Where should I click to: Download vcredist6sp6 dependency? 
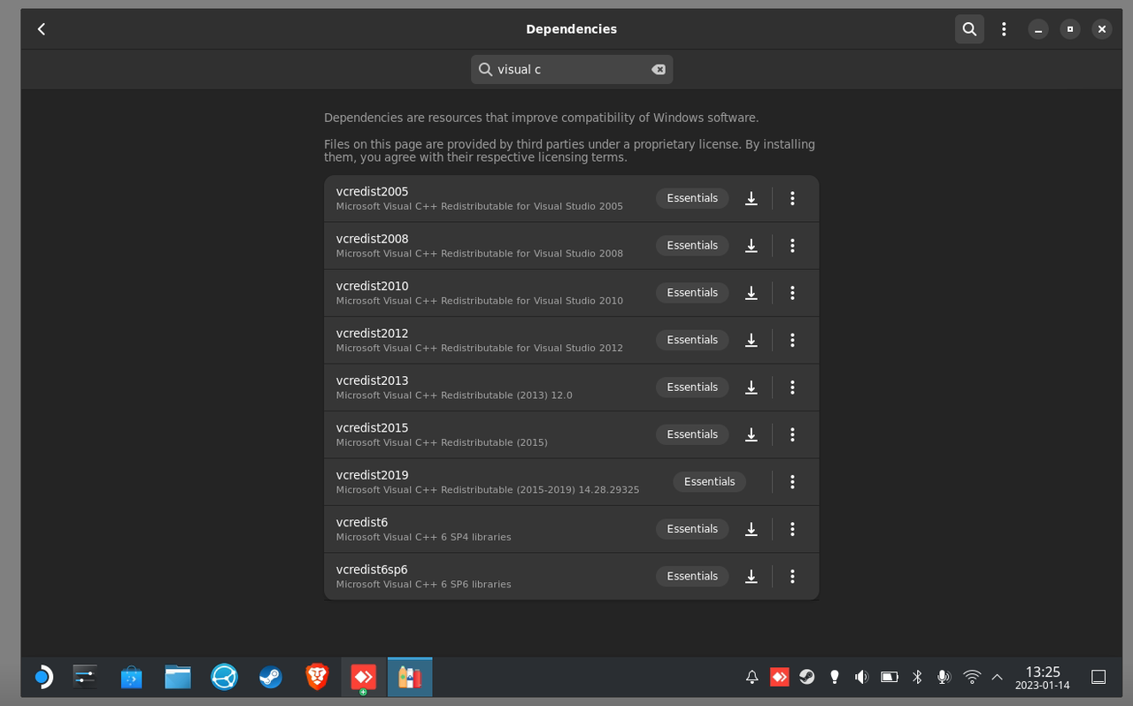coord(751,576)
